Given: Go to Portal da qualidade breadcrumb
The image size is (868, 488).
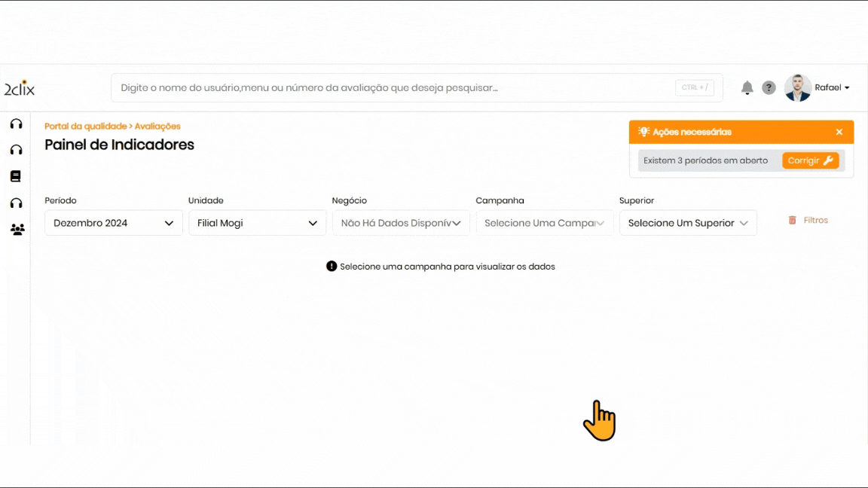Looking at the screenshot, I should click(x=85, y=127).
